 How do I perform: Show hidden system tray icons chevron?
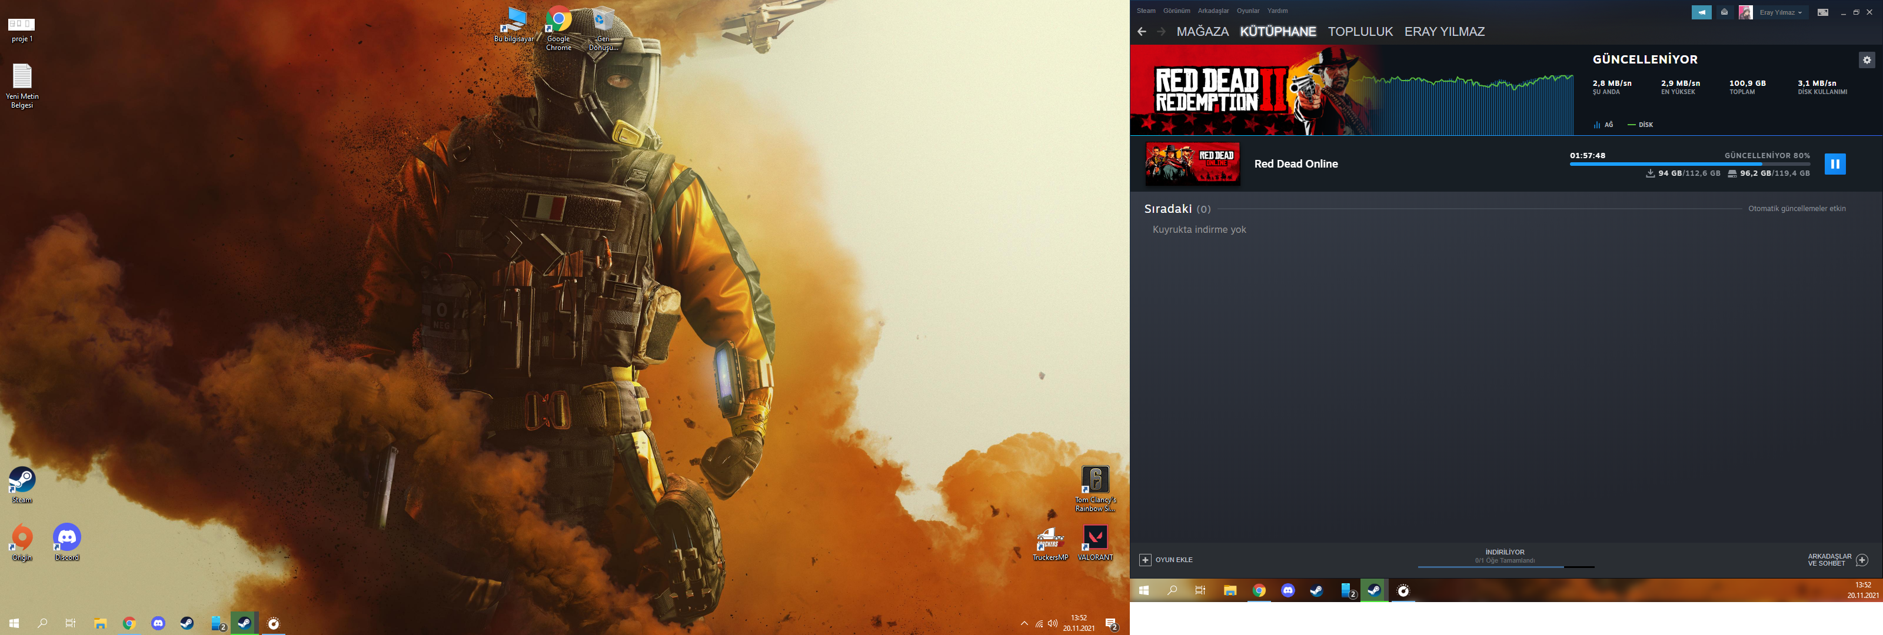(x=1023, y=623)
